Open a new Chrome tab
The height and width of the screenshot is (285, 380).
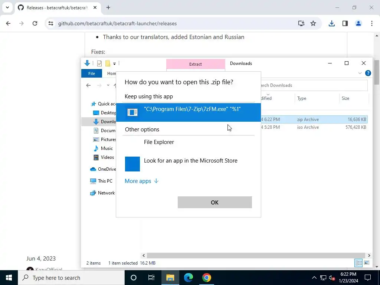coord(108,7)
